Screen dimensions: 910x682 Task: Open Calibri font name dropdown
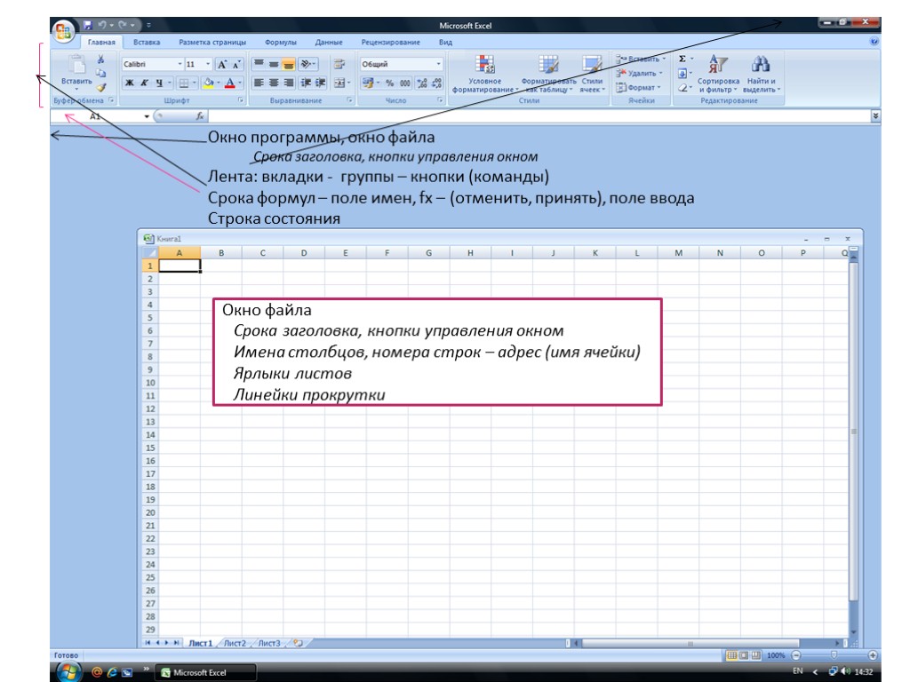[180, 64]
